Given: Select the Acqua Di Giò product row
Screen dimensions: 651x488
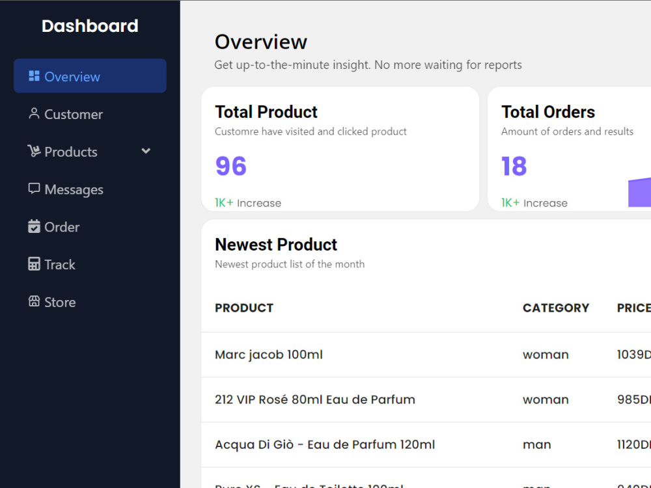Looking at the screenshot, I should point(426,445).
